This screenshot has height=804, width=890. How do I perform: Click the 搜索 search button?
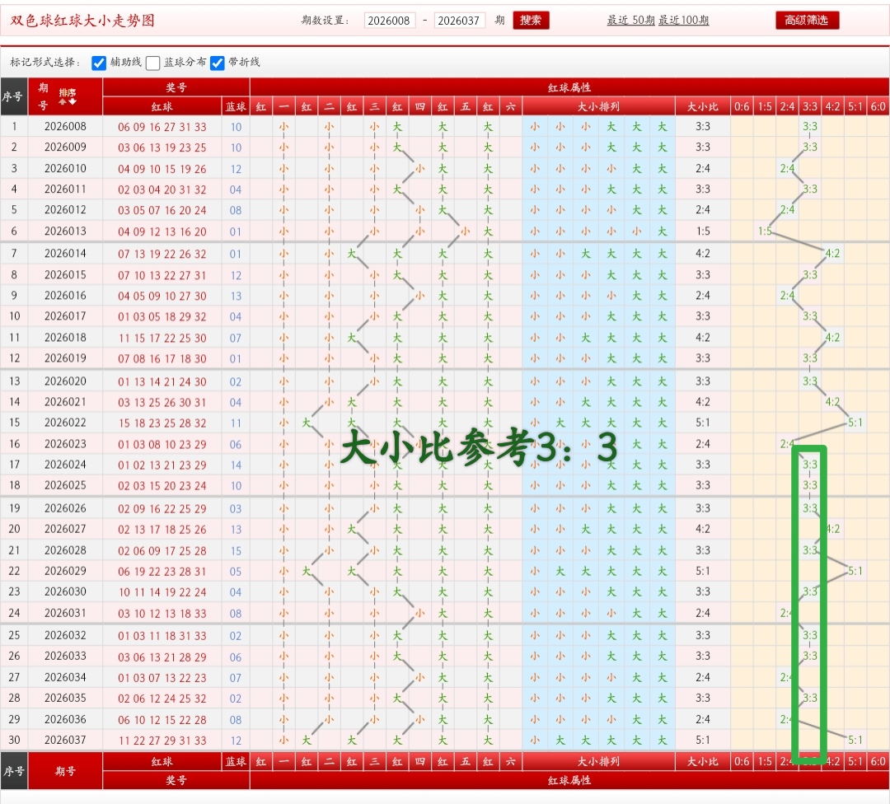click(530, 21)
